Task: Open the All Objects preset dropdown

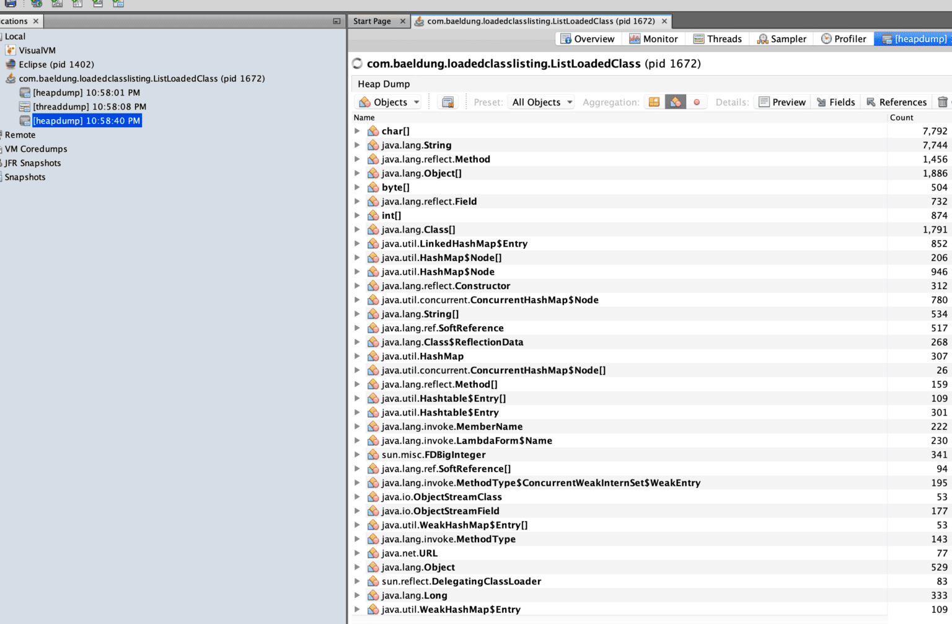Action: click(540, 102)
